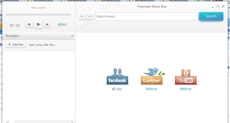Mute sound via the speaker icon
230x123 pixels.
(x=59, y=24)
